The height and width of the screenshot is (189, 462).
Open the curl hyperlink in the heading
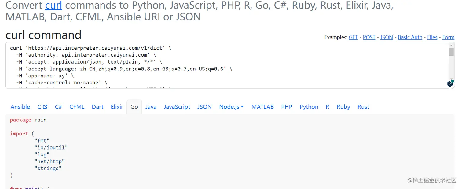pos(53,5)
